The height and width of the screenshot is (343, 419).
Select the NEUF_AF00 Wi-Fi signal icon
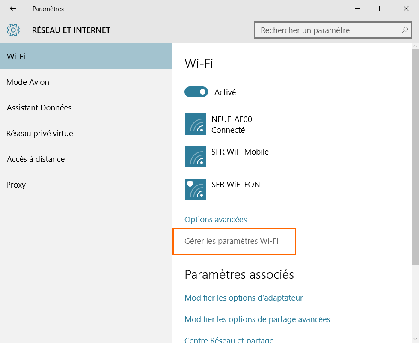[196, 124]
